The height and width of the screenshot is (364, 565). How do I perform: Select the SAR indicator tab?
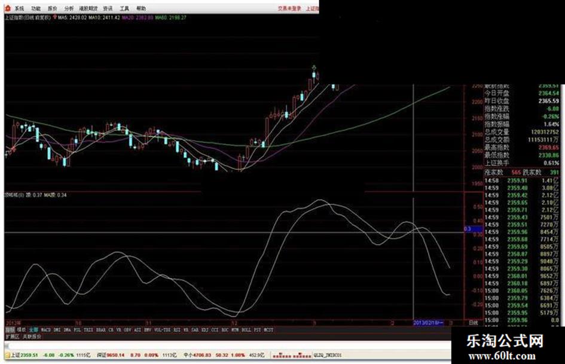195,330
